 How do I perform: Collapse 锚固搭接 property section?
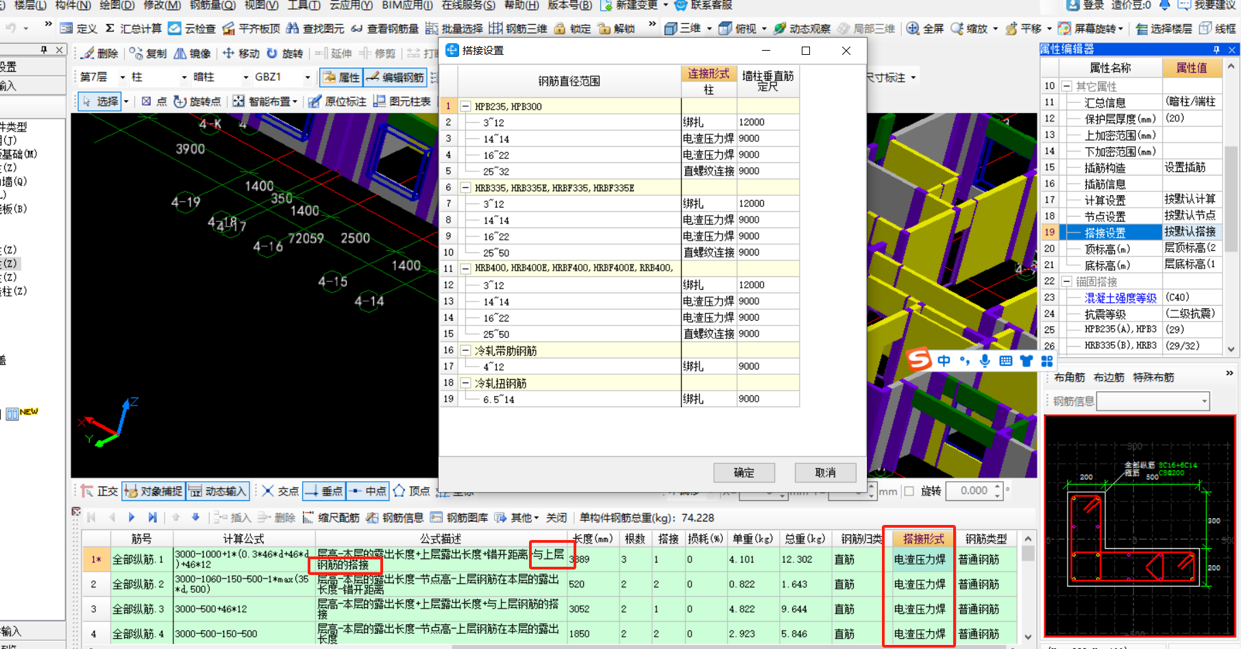tap(1067, 282)
